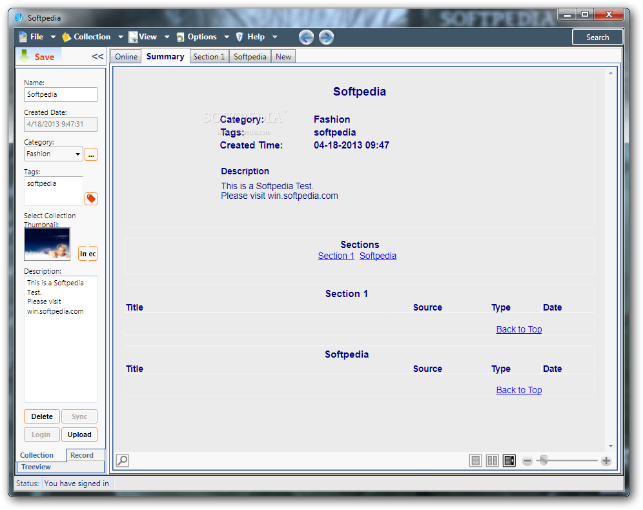The image size is (643, 510).
Task: Click the Softpedia app icon in title bar
Action: pos(19,17)
